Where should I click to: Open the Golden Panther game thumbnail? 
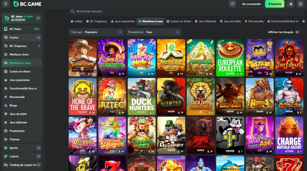[201, 97]
